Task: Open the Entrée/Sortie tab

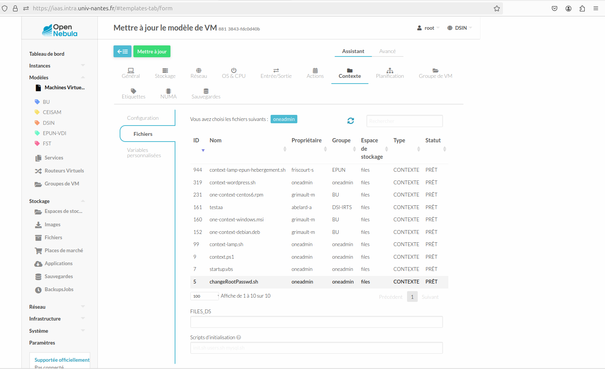Action: [x=276, y=73]
